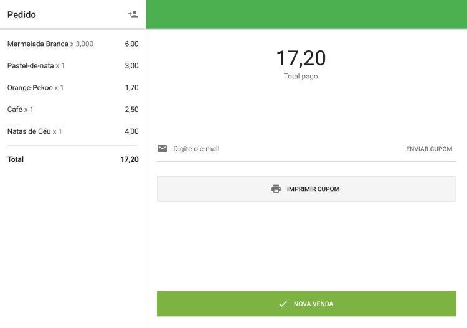The image size is (467, 328).
Task: Click the 6,00 price of Marmelada Branca
Action: tap(131, 44)
